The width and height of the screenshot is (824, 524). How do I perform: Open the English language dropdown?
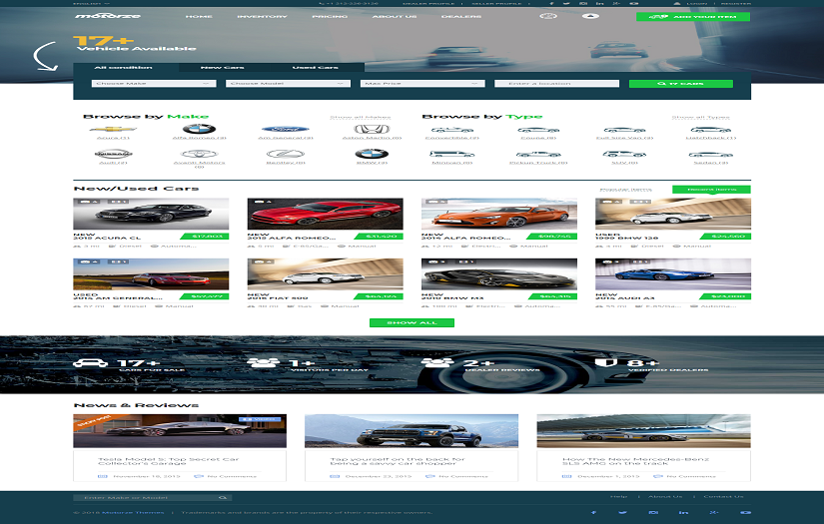coord(92,3)
